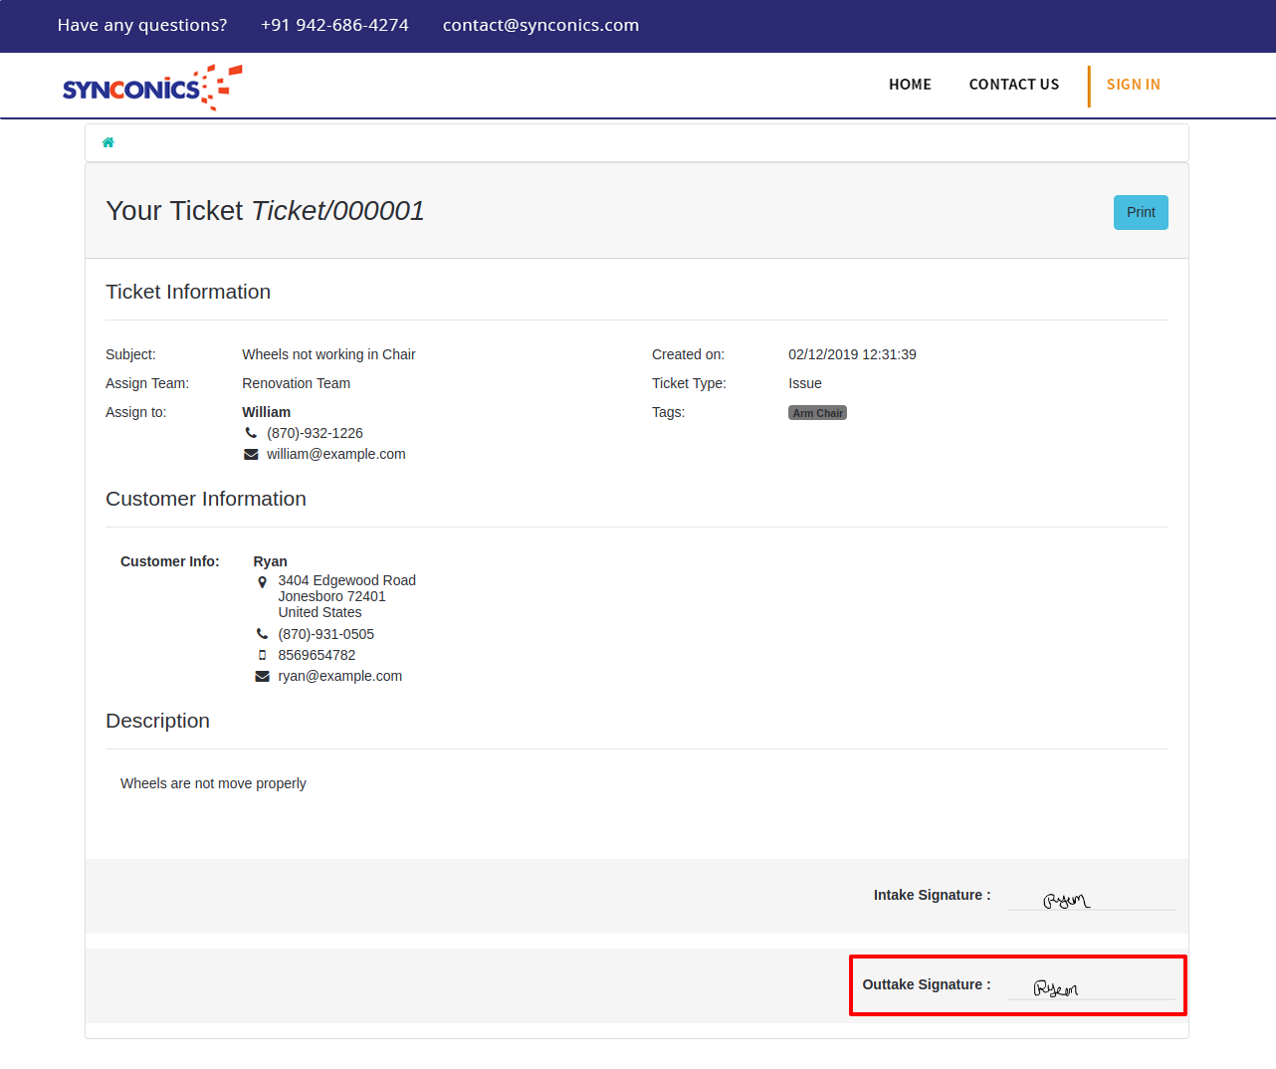Click the Synconics logo
Viewport: 1276px width, 1069px height.
(151, 88)
